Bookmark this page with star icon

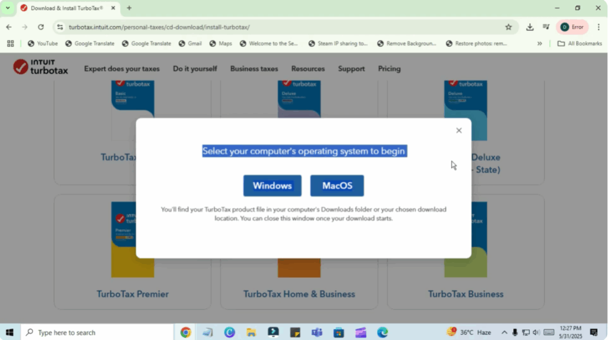508,27
